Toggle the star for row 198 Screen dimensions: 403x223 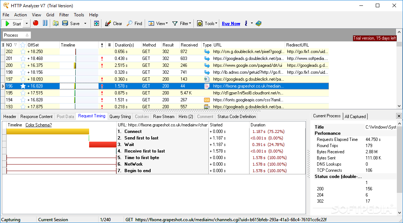23,72
